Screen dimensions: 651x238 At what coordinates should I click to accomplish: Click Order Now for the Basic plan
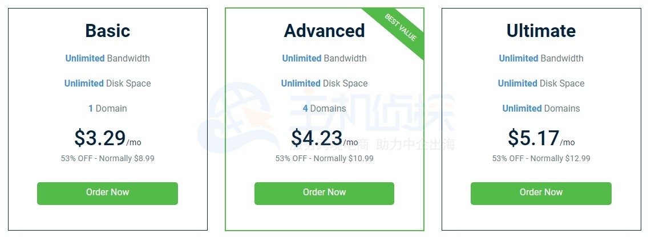107,193
